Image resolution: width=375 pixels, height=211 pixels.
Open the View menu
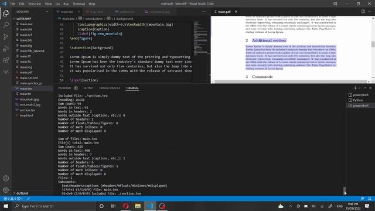(48, 4)
